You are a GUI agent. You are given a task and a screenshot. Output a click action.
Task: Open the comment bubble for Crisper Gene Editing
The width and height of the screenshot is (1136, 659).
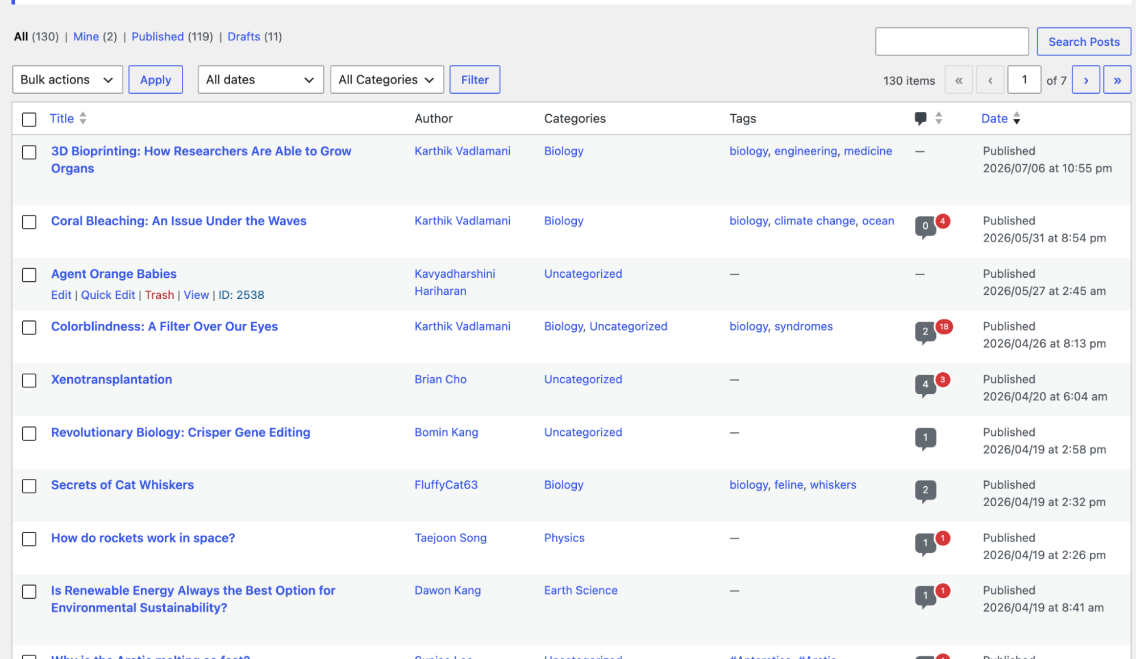coord(925,438)
